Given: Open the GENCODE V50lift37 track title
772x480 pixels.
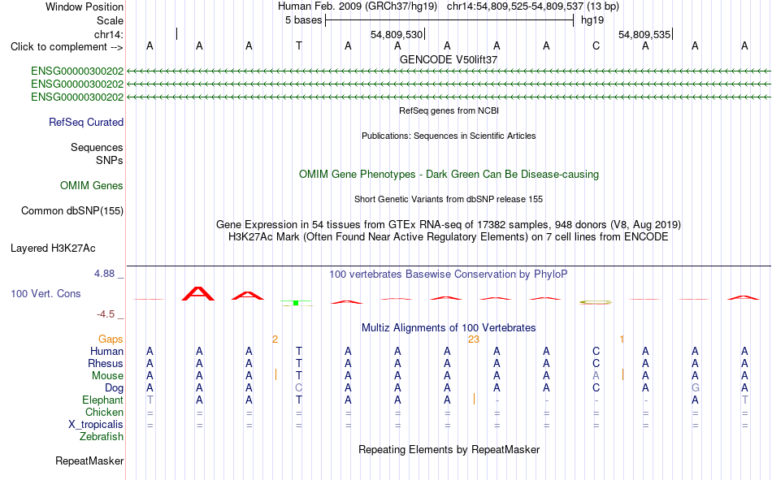Looking at the screenshot, I should pyautogui.click(x=449, y=59).
